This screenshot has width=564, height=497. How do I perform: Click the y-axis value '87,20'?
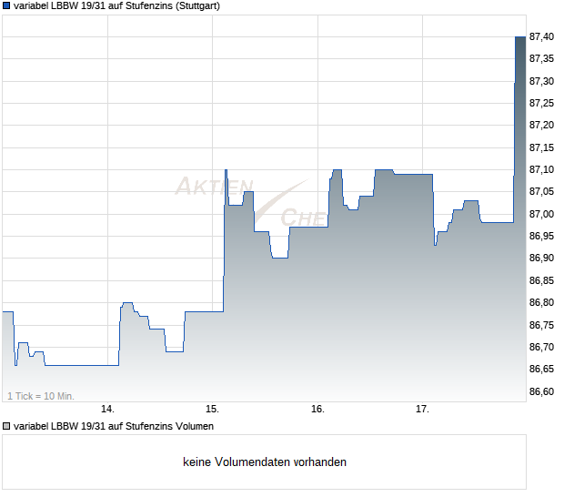(541, 126)
